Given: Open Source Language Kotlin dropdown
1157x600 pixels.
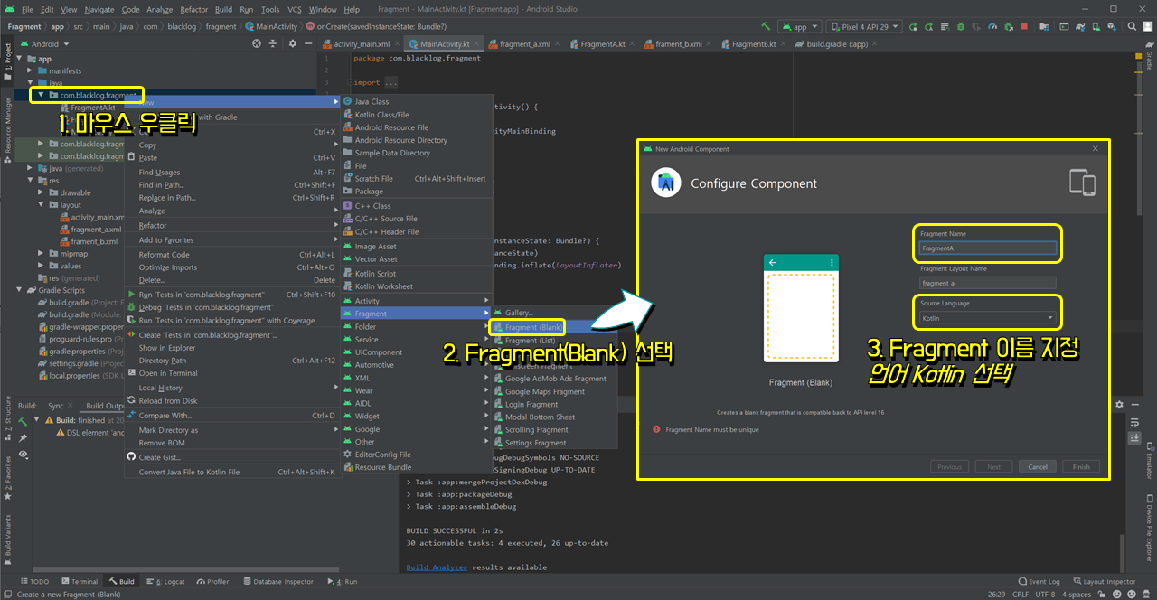Looking at the screenshot, I should [987, 318].
